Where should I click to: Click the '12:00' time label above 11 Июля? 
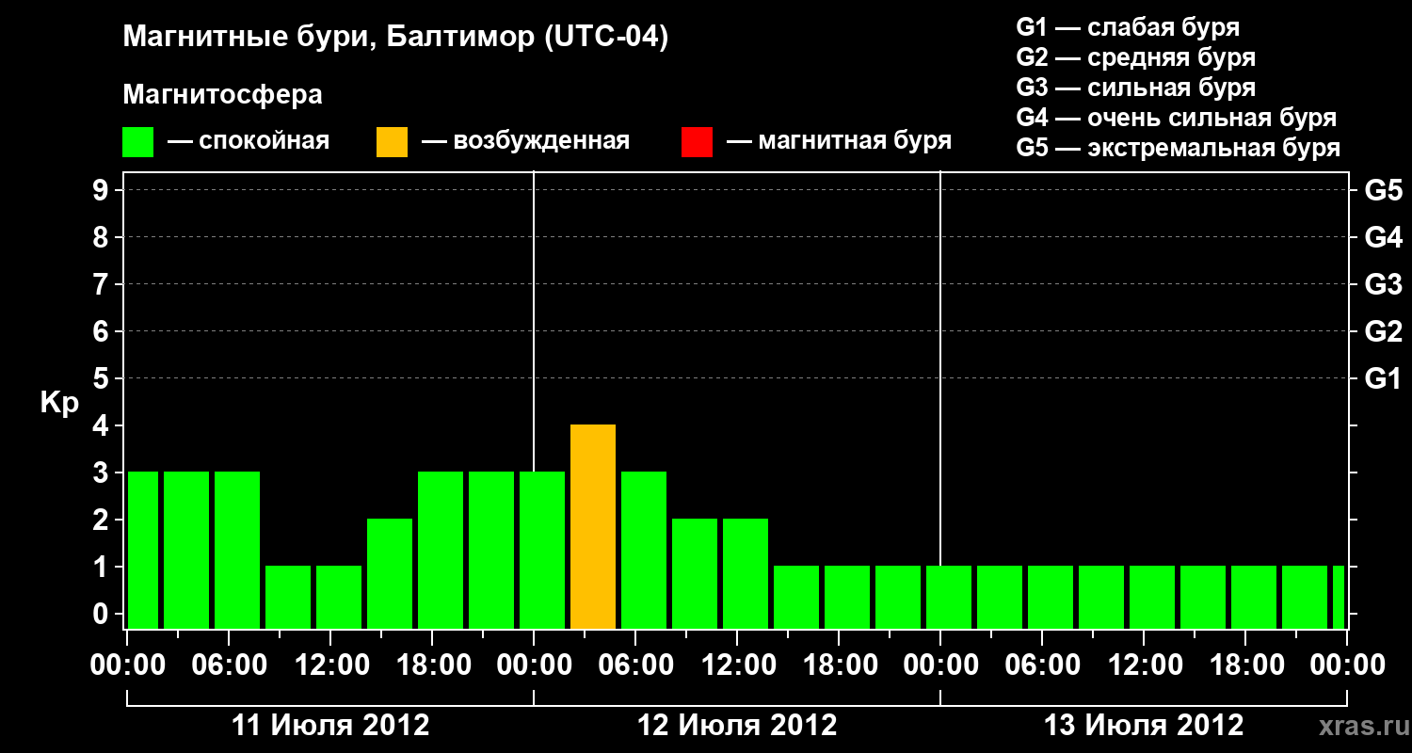click(x=331, y=665)
